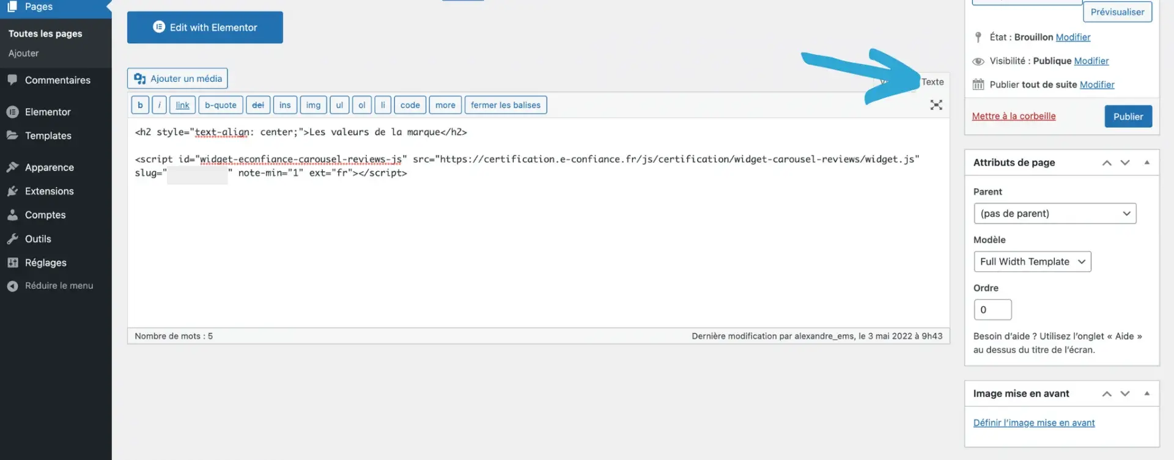Click Edit with Elementor button
The image size is (1174, 460).
pos(205,27)
